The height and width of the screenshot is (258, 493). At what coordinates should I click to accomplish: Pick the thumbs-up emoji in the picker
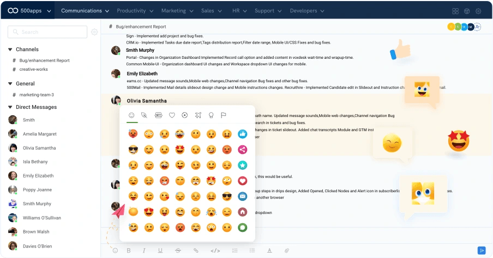(243, 134)
